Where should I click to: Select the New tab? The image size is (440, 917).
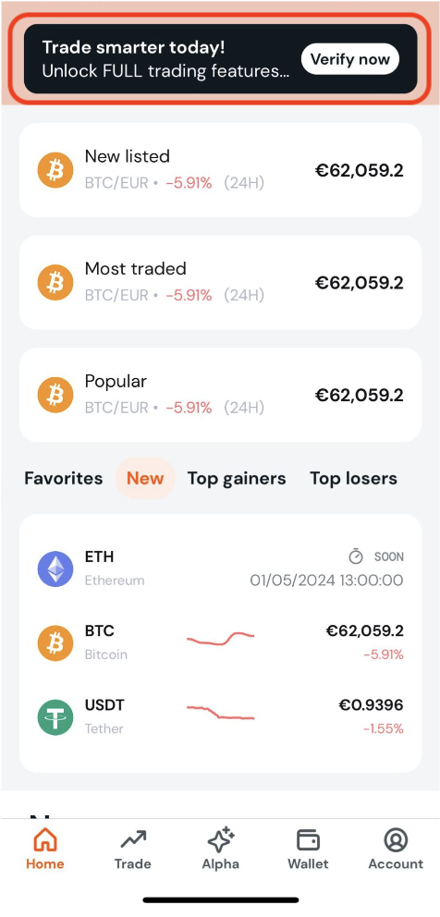coord(145,479)
